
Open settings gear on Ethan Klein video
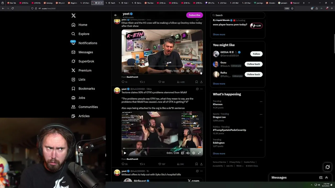[x=194, y=71]
